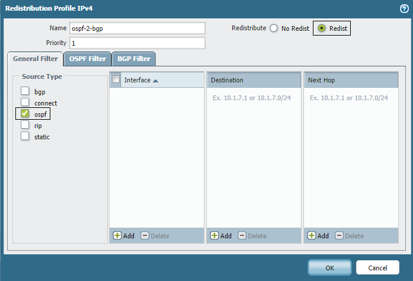Toggle the select-all checkbox in Interface header
413x281 pixels.
(x=116, y=79)
